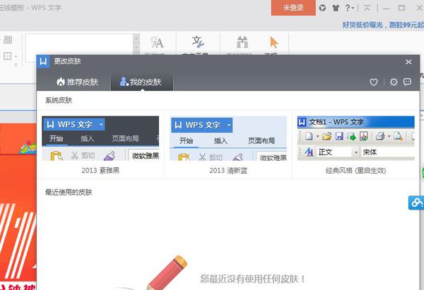Click the 最近使用的皮肤 section label
The width and height of the screenshot is (424, 290).
69,192
